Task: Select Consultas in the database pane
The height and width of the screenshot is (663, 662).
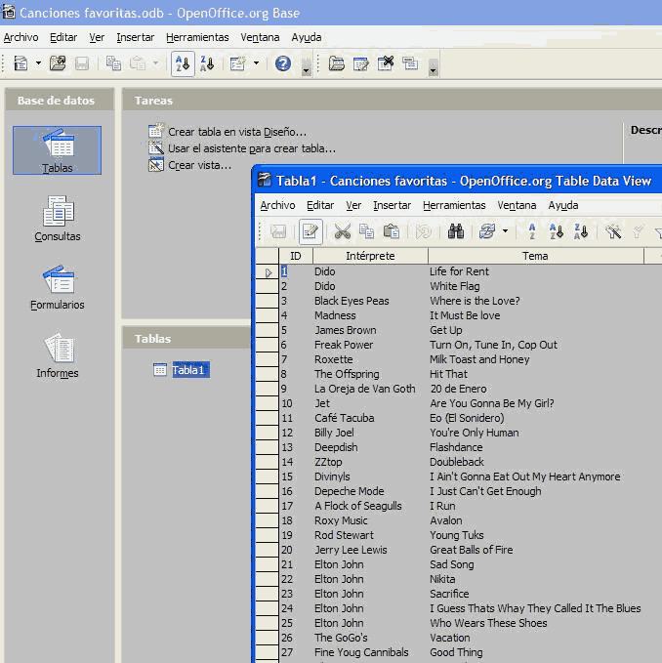Action: click(x=58, y=219)
